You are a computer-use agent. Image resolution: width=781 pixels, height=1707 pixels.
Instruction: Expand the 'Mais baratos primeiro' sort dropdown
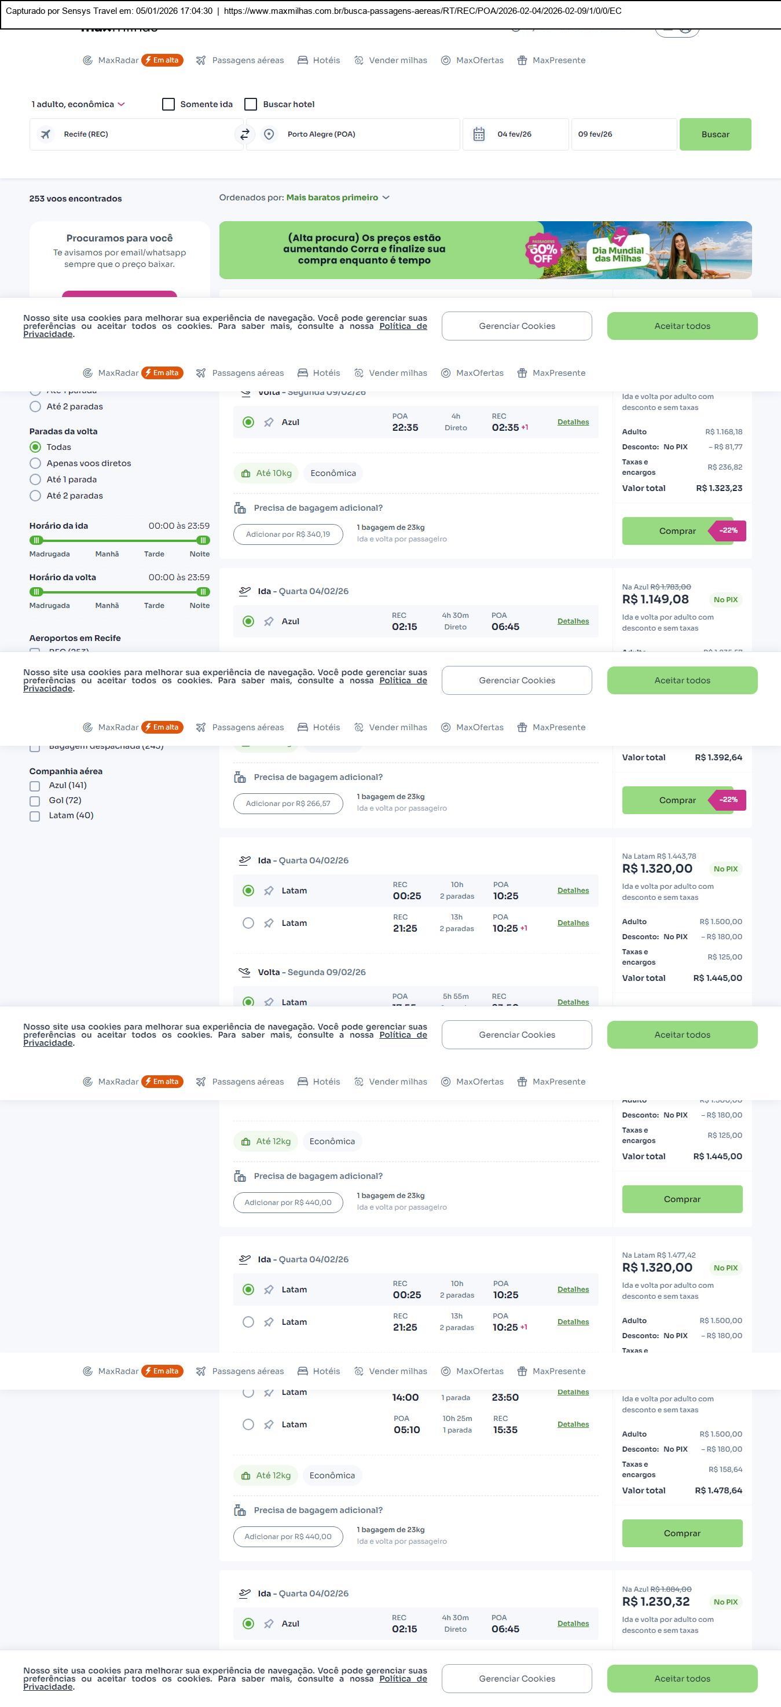pos(338,198)
